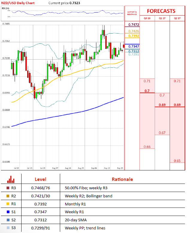Click the 'Rationale' table column header
This screenshot has height=233, width=187.
(122, 179)
